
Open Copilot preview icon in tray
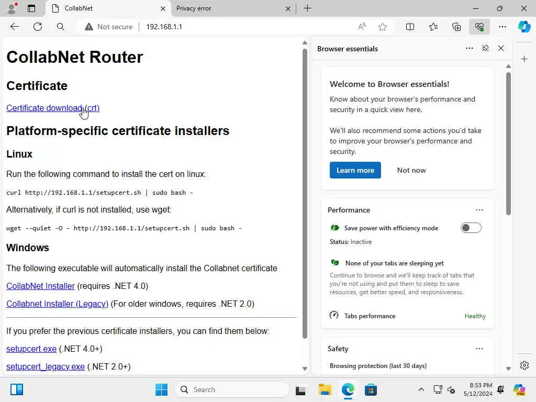(x=519, y=389)
